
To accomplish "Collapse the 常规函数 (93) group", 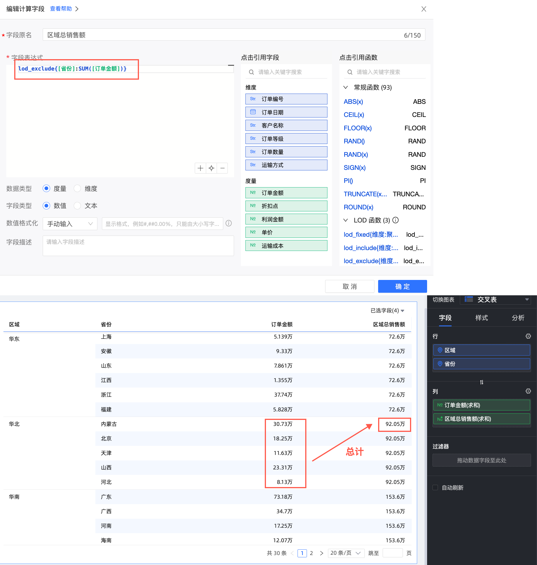I will [x=345, y=87].
